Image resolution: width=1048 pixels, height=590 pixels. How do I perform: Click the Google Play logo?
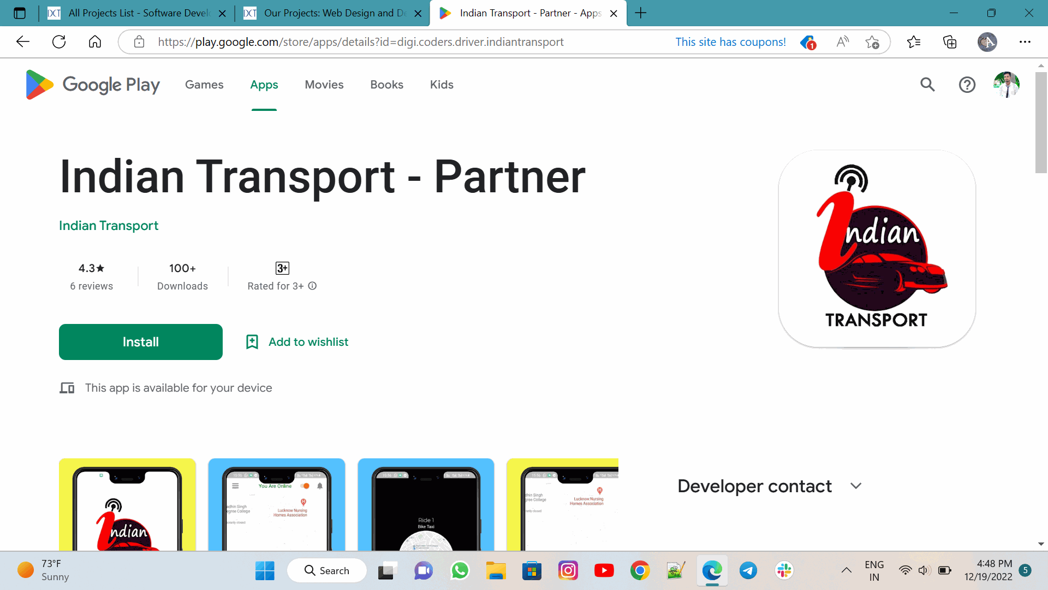click(93, 85)
